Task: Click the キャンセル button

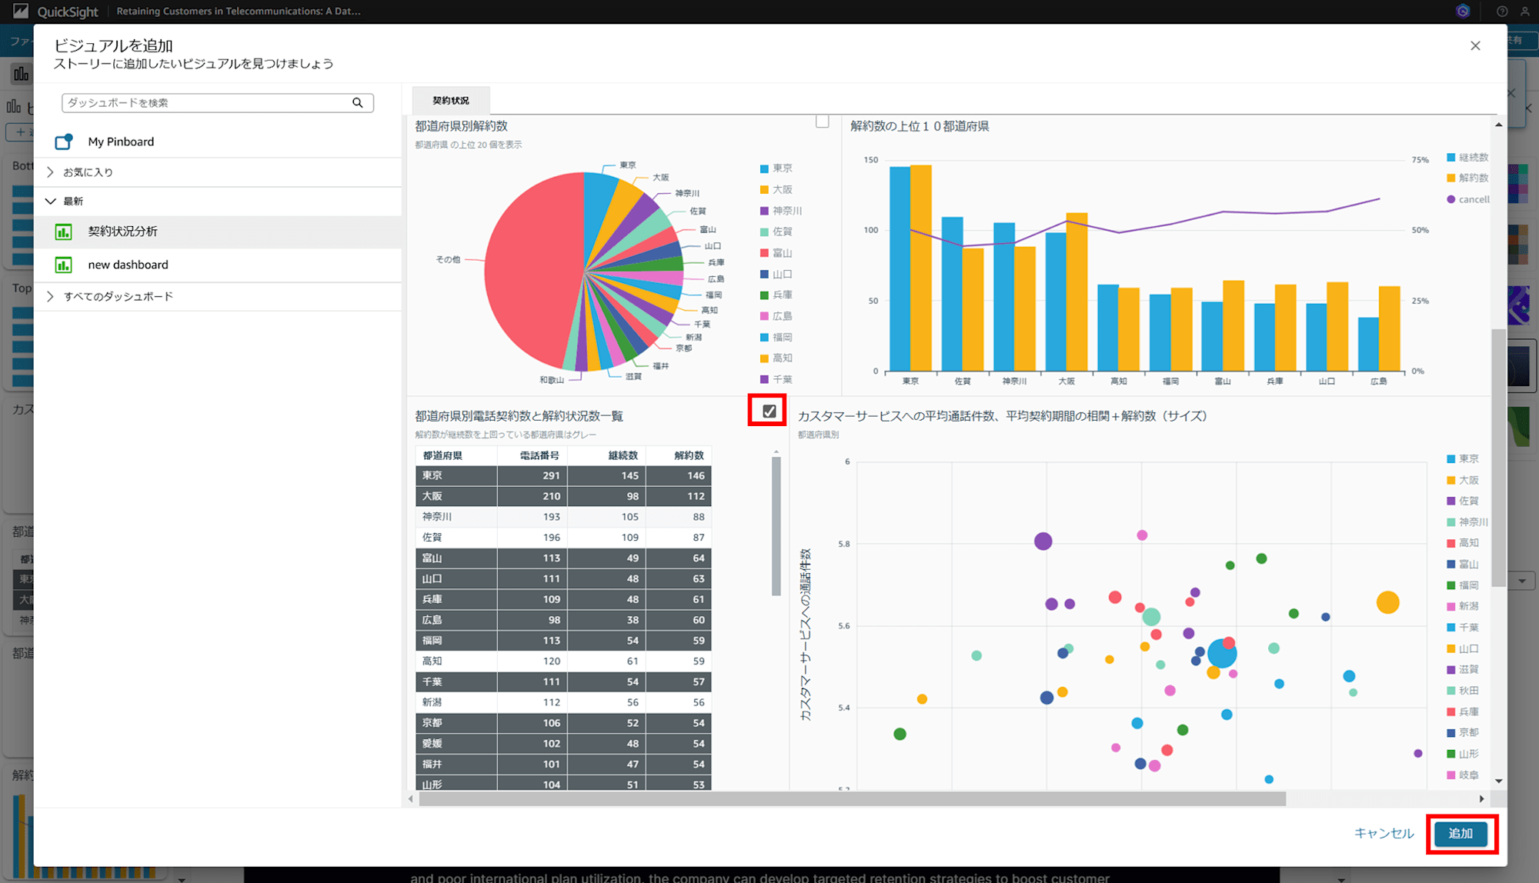Action: (x=1384, y=833)
